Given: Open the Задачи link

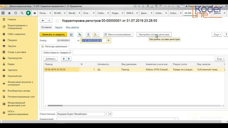Looking at the screenshot, I should pos(58,27).
